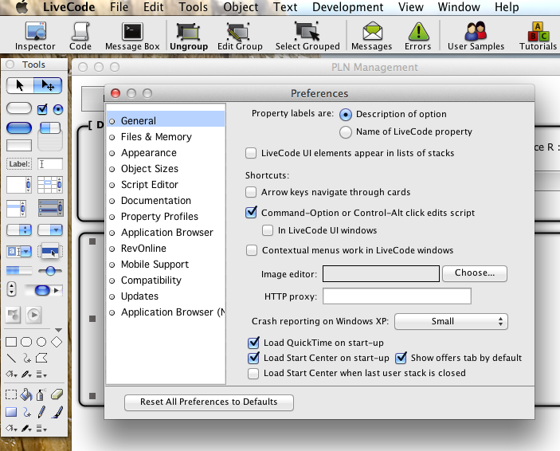
Task: Open the Crash reporting Small dropdown
Action: coord(451,321)
